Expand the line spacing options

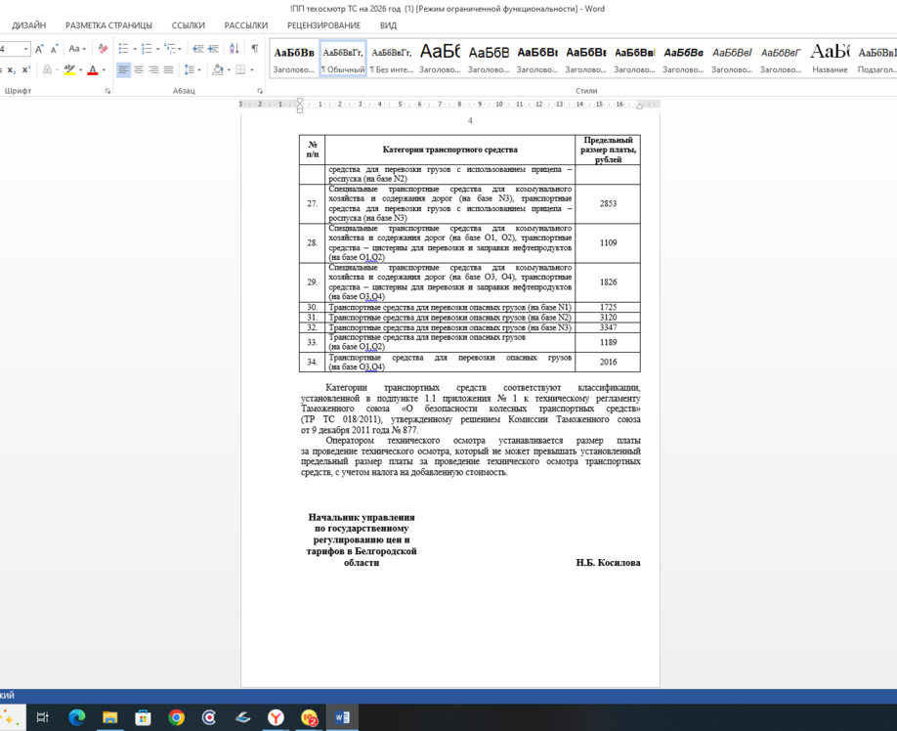[x=192, y=70]
